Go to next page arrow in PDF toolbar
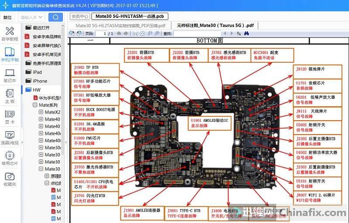The height and width of the screenshot is (223, 349). [124, 33]
